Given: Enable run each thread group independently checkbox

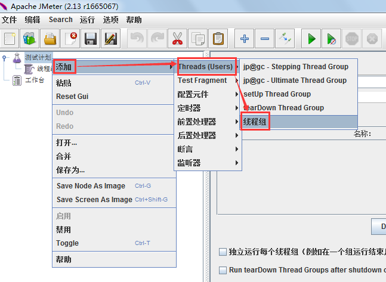Looking at the screenshot, I should [x=223, y=252].
